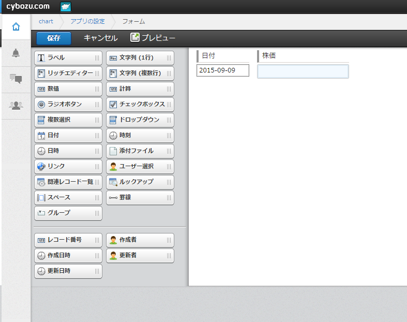Grab the drag handle on 更新者 item

pyautogui.click(x=169, y=256)
